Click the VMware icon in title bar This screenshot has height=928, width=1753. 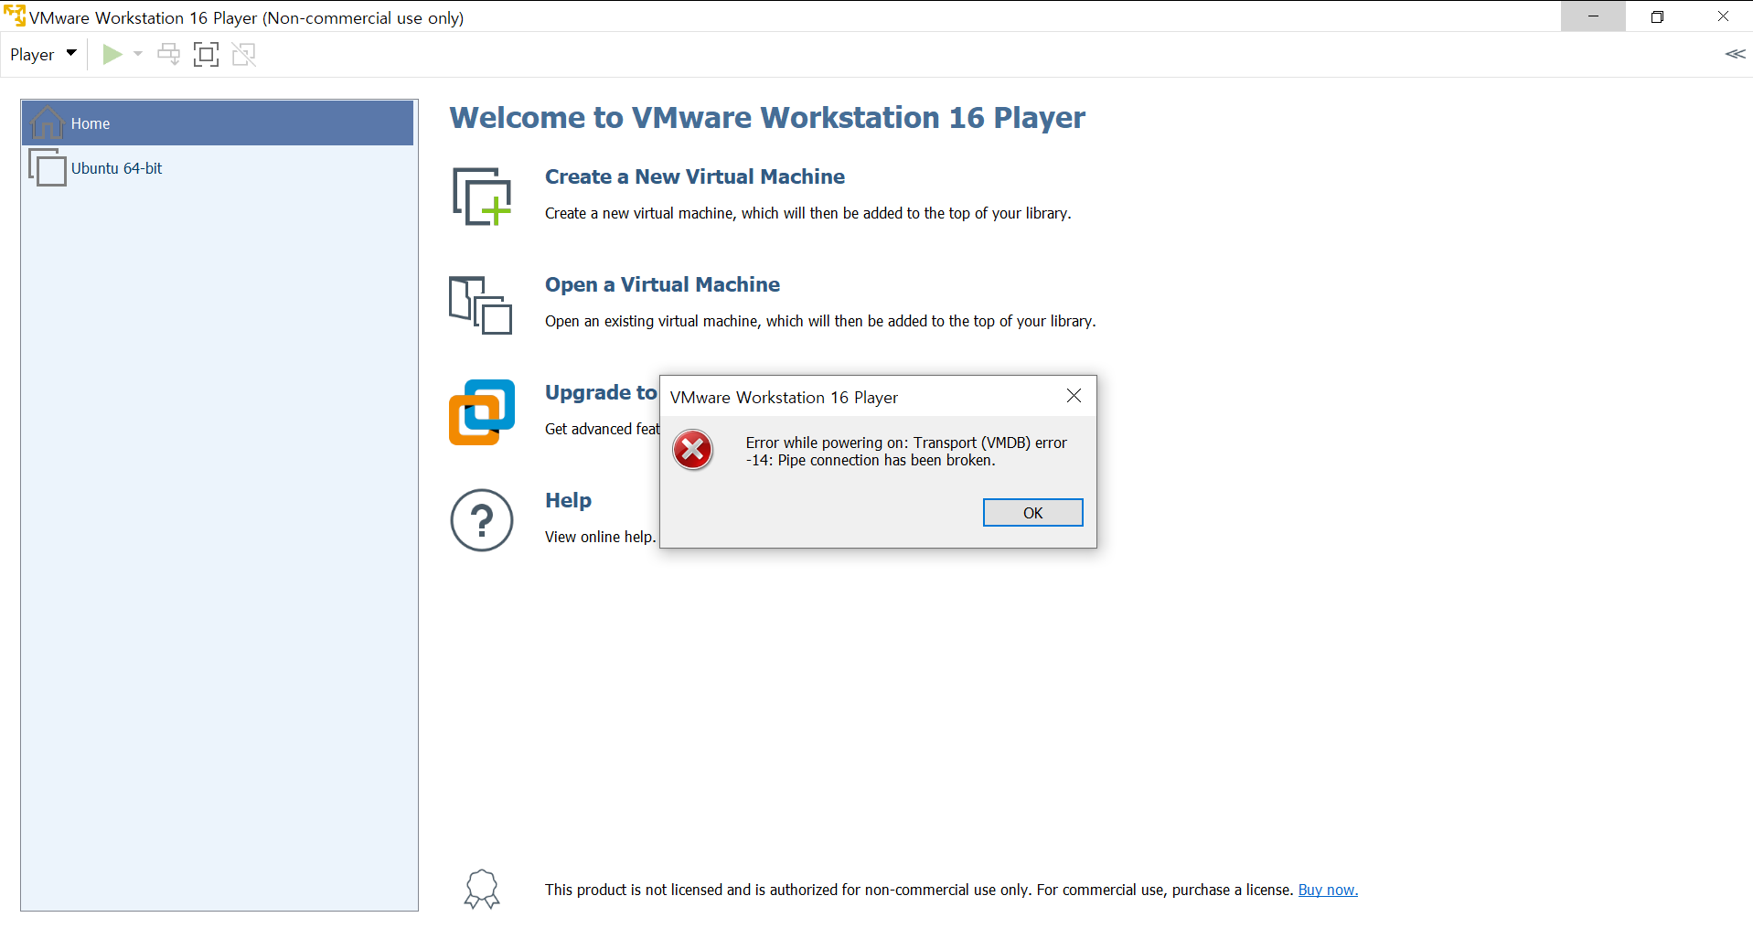(15, 16)
